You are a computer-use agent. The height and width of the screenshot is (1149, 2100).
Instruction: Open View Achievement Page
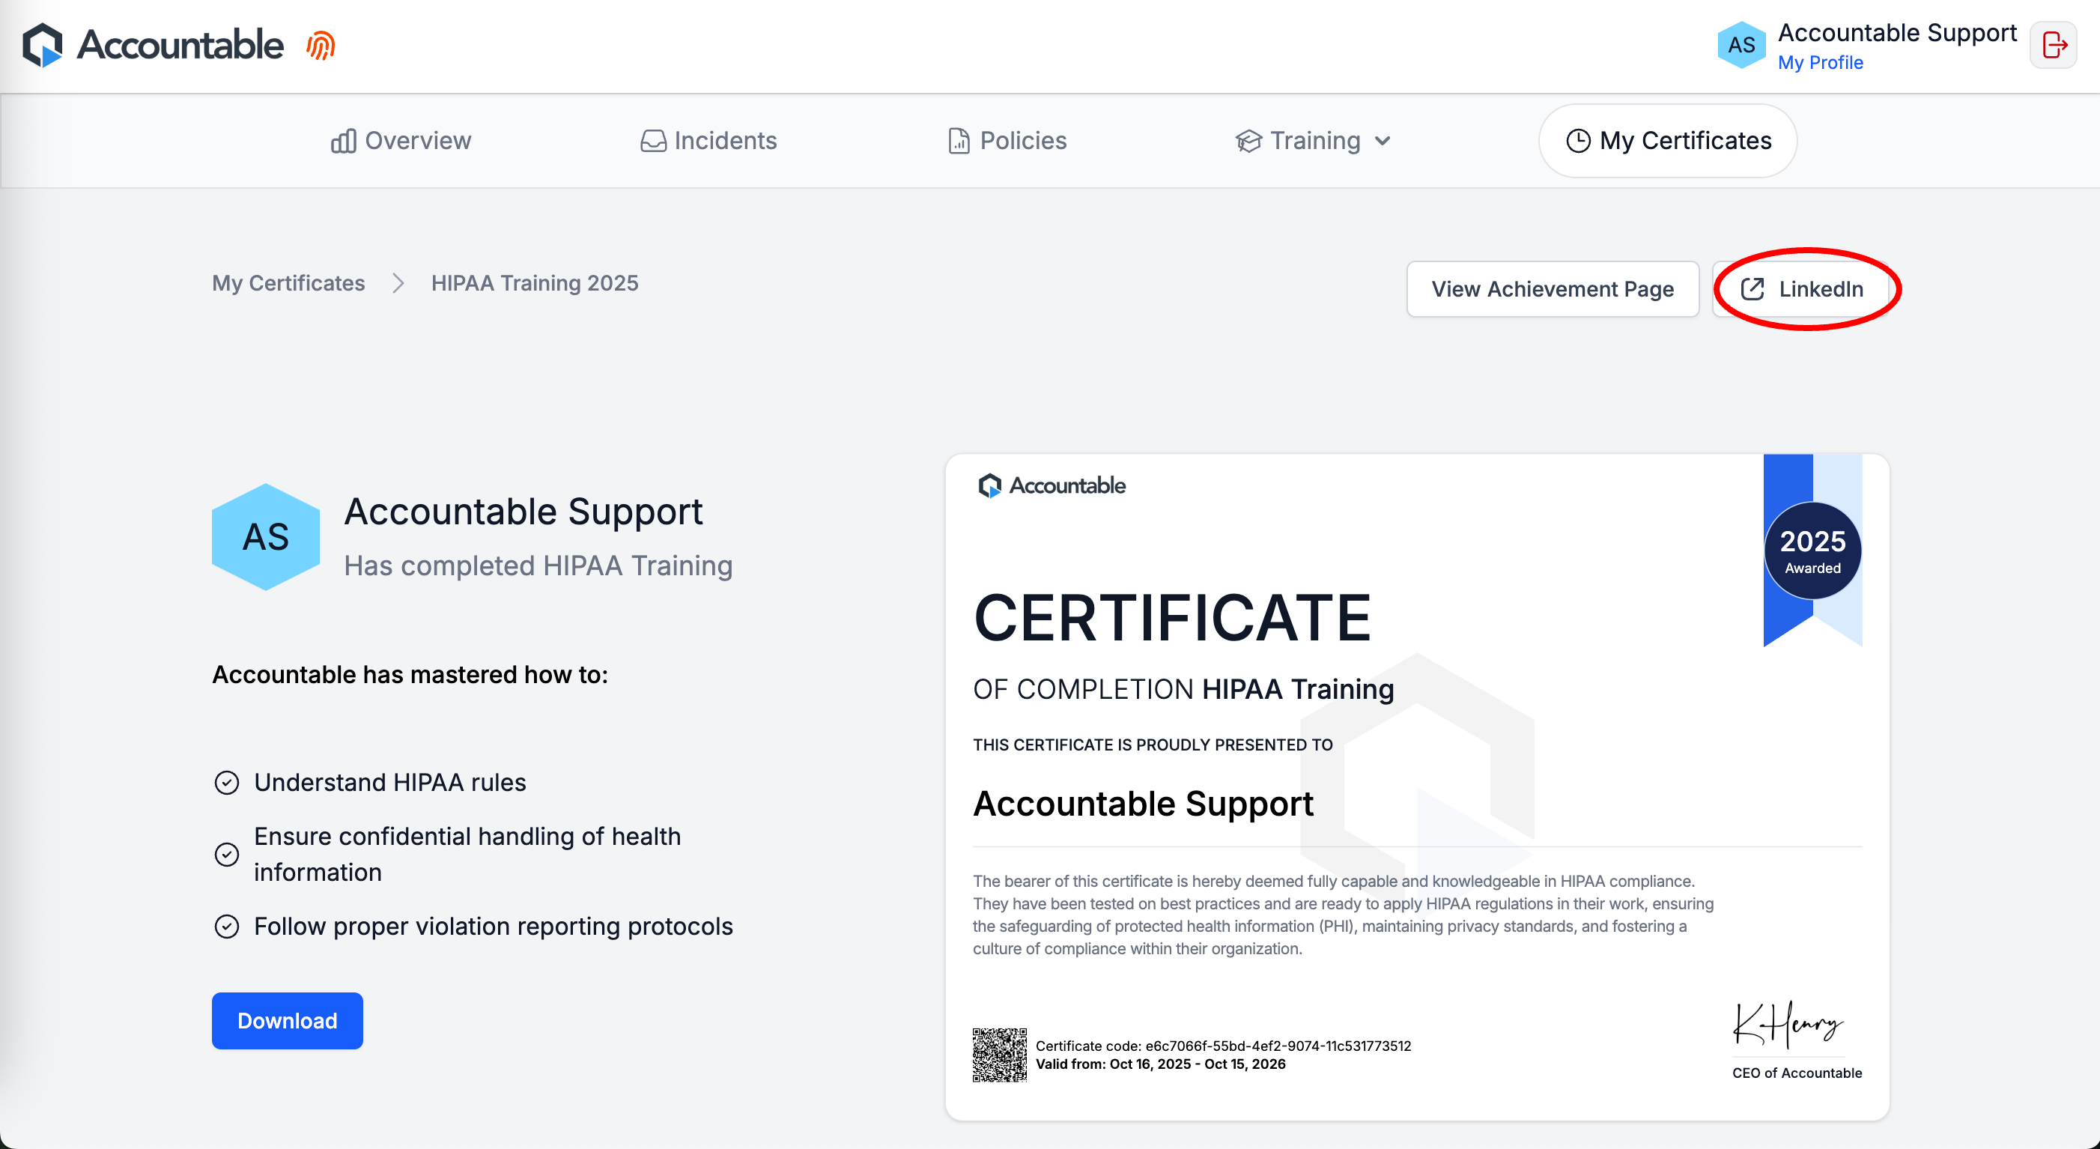coord(1553,289)
